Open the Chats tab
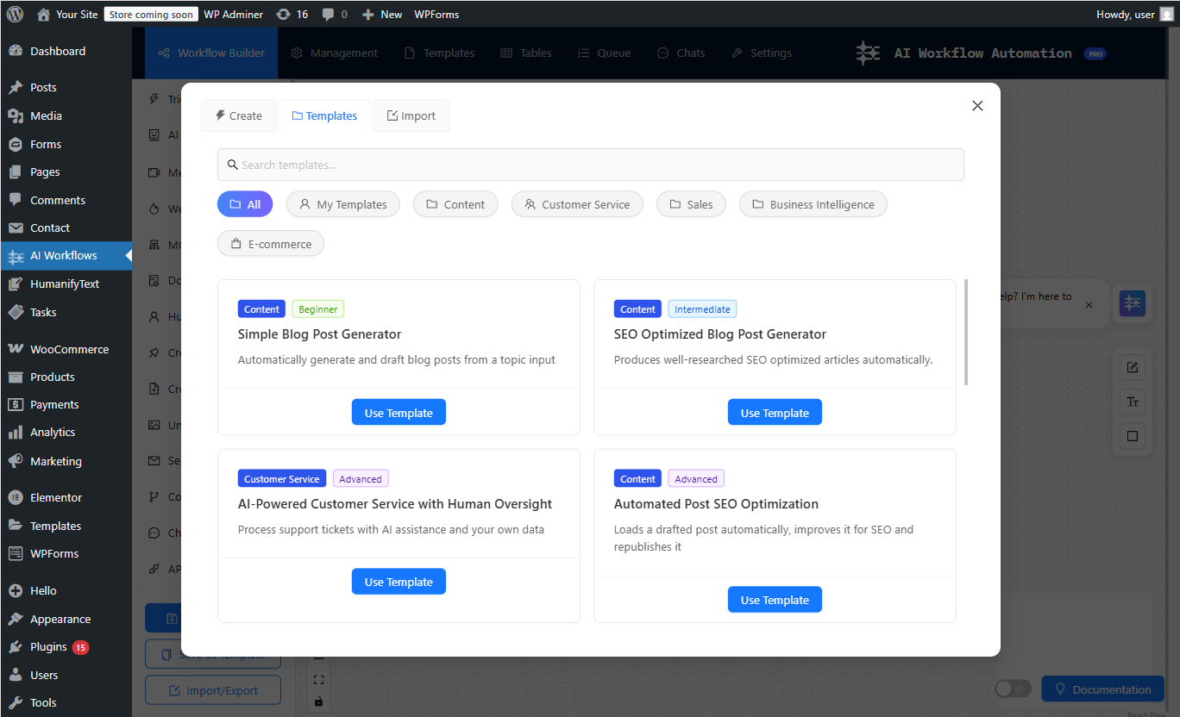 click(681, 53)
